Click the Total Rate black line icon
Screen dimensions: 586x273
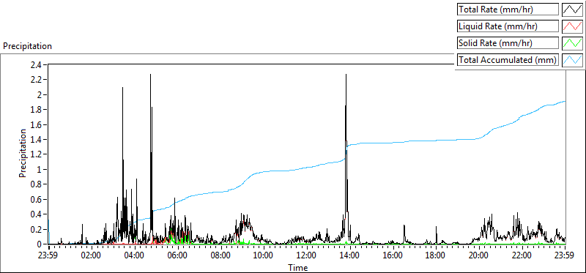(x=572, y=10)
